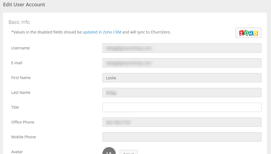The image size is (271, 154).
Task: Click the First Name field containing Leslie
Action: 182,78
